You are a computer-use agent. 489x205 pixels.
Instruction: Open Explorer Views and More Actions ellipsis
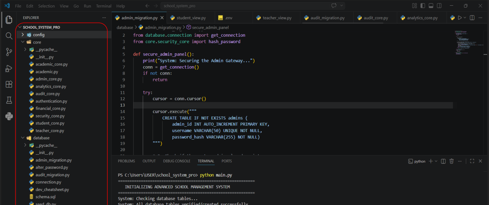104,18
